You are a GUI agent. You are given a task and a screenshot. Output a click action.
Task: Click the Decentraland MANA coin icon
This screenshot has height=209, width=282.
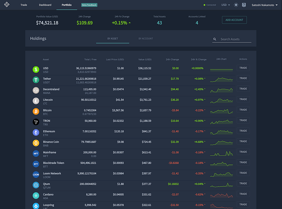click(36, 90)
